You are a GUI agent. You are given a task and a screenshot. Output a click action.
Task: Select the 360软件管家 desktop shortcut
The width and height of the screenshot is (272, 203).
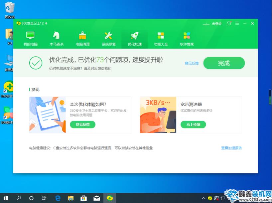point(7,115)
